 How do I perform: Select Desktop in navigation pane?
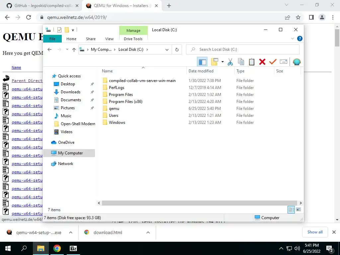68,84
